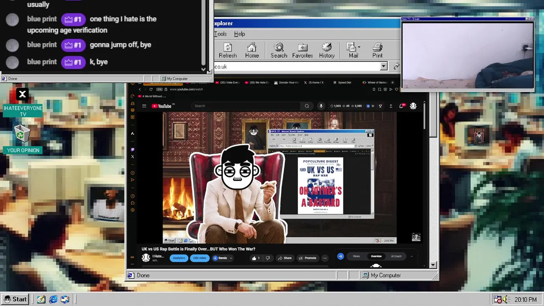Switch to the (30) We Hate Ev tab
The width and height of the screenshot is (544, 306).
pyautogui.click(x=257, y=82)
